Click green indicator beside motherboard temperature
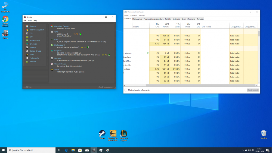The image size is (272, 153). (x=88, y=47)
